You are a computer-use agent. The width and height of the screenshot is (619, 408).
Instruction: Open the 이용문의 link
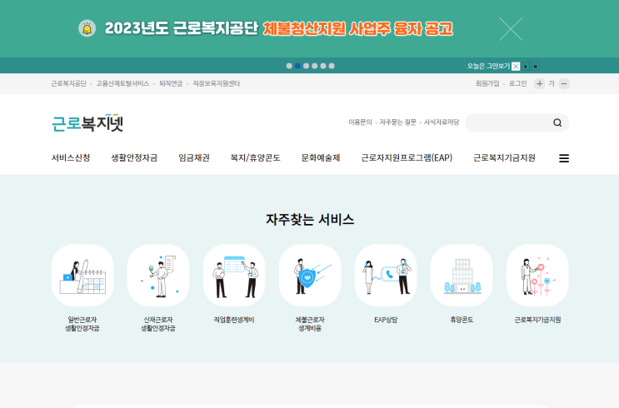pyautogui.click(x=360, y=122)
